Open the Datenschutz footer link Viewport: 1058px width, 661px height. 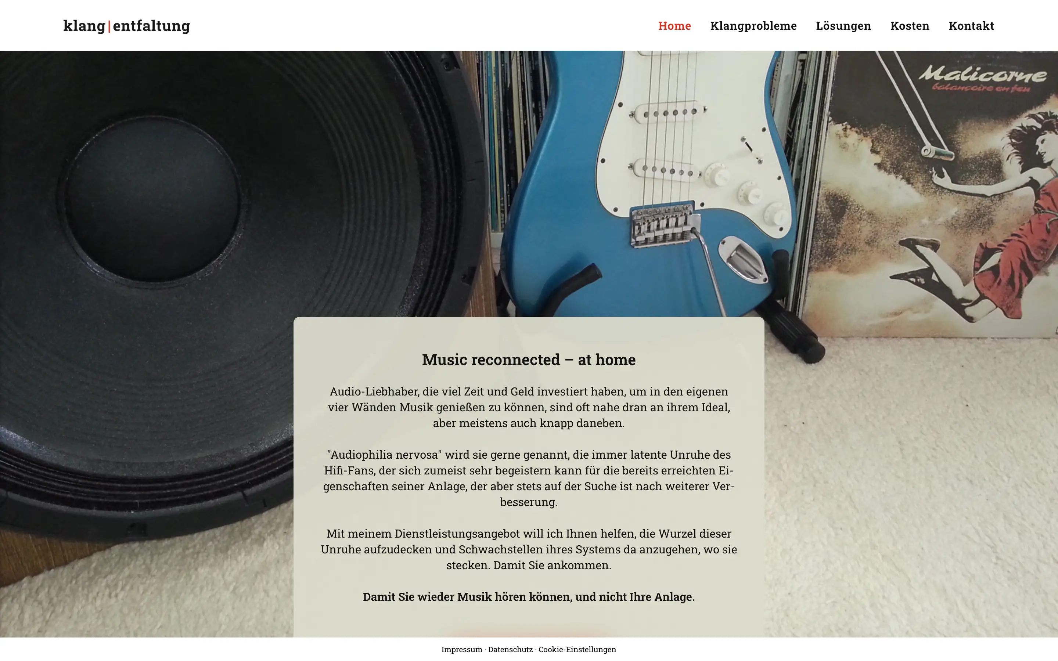pos(510,649)
